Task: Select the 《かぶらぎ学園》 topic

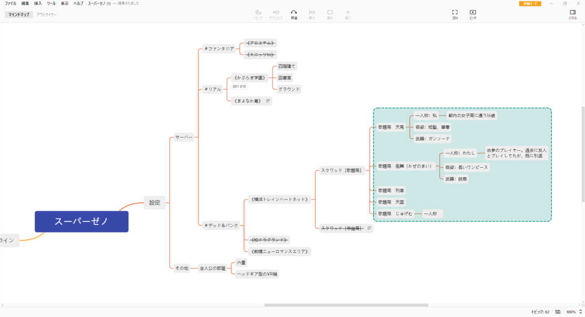Action: [x=250, y=78]
